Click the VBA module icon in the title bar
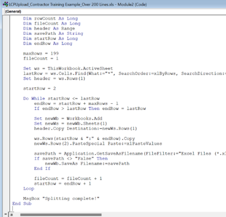The height and width of the screenshot is (217, 226). click(x=6, y=4)
